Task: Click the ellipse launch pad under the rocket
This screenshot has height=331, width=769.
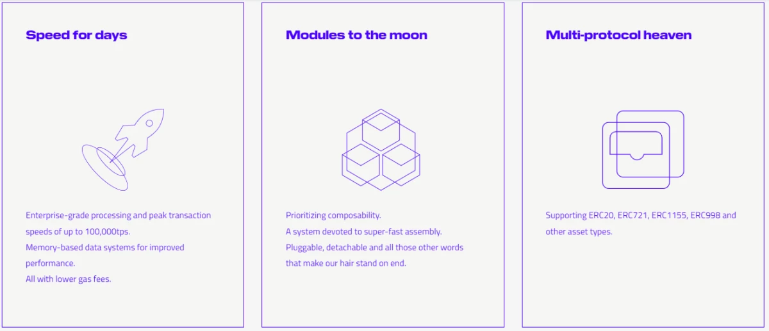Action: tap(105, 167)
